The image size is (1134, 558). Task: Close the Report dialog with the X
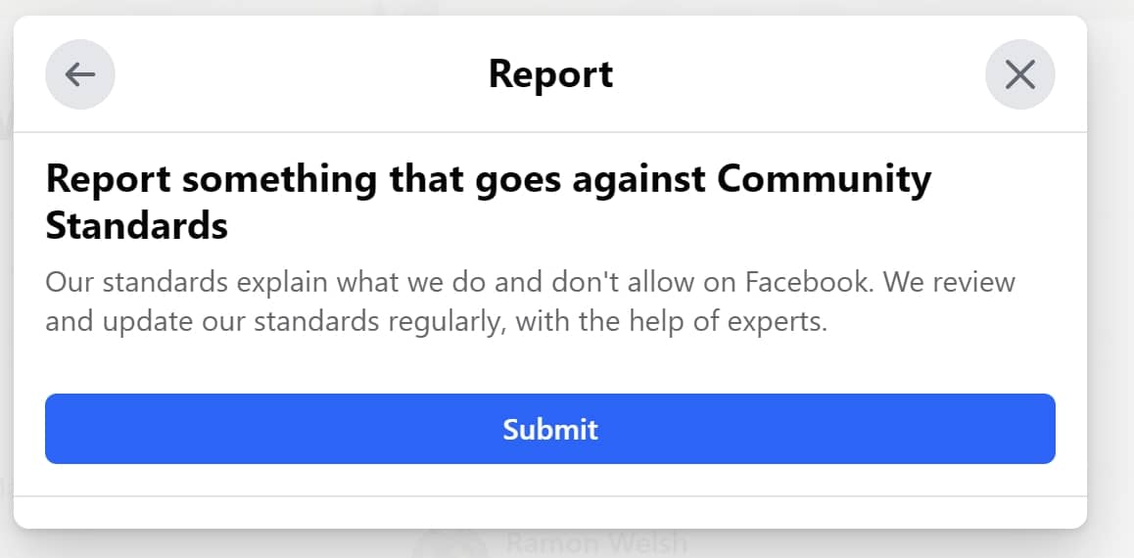click(1019, 74)
